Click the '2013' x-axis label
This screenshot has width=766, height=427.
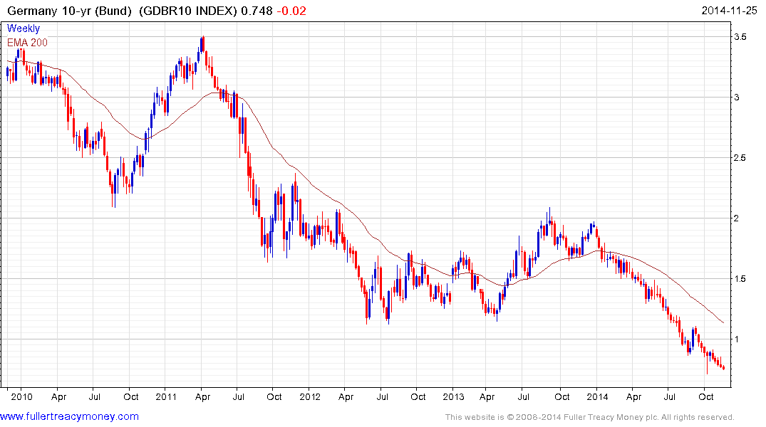(453, 396)
